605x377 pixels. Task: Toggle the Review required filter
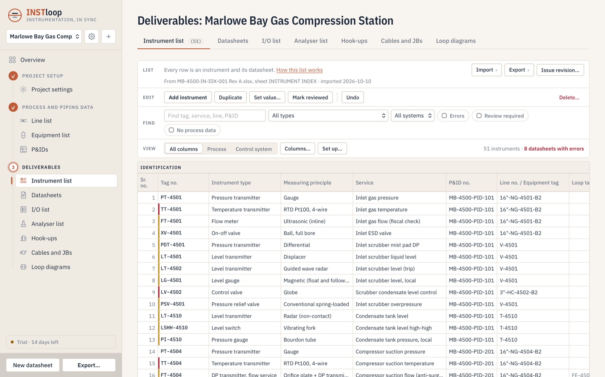(x=500, y=116)
